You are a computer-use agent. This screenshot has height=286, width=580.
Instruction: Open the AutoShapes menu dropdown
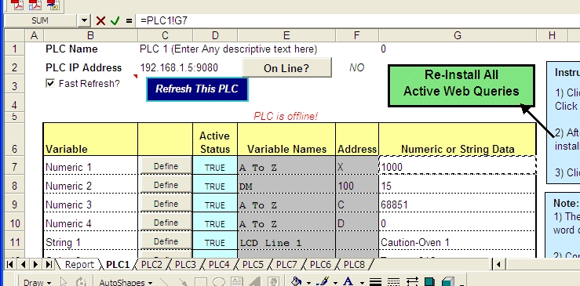coord(126,282)
